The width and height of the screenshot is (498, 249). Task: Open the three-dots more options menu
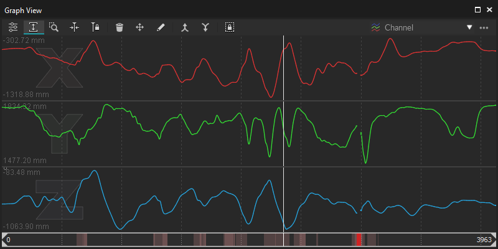pyautogui.click(x=484, y=27)
